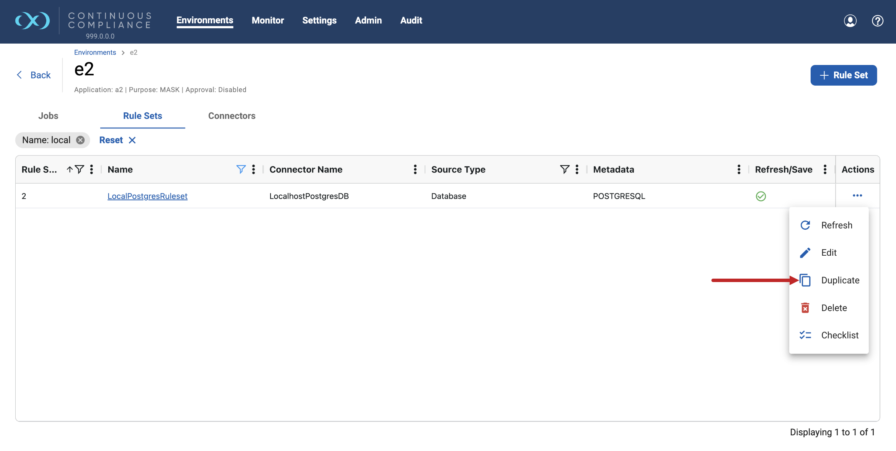Toggle sort order on the Rule S column

click(x=70, y=169)
